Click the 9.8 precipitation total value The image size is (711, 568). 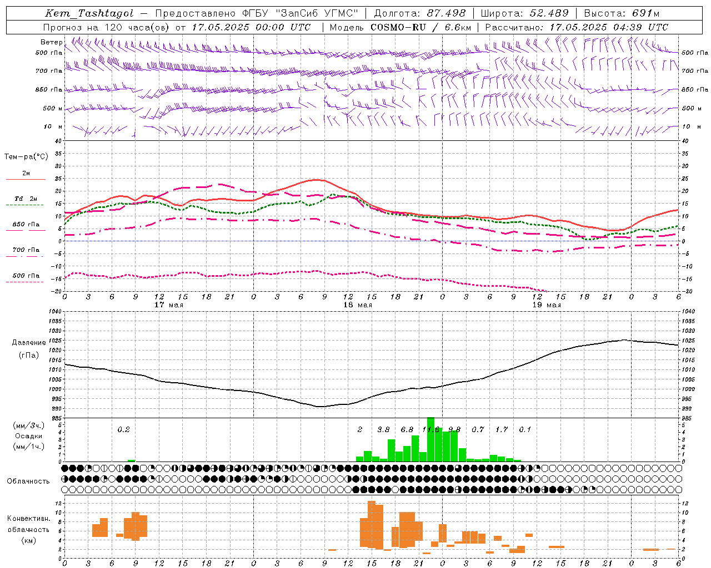click(x=454, y=430)
